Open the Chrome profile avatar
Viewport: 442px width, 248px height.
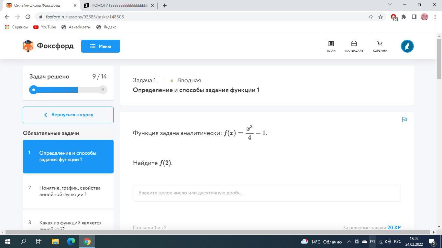(x=425, y=17)
